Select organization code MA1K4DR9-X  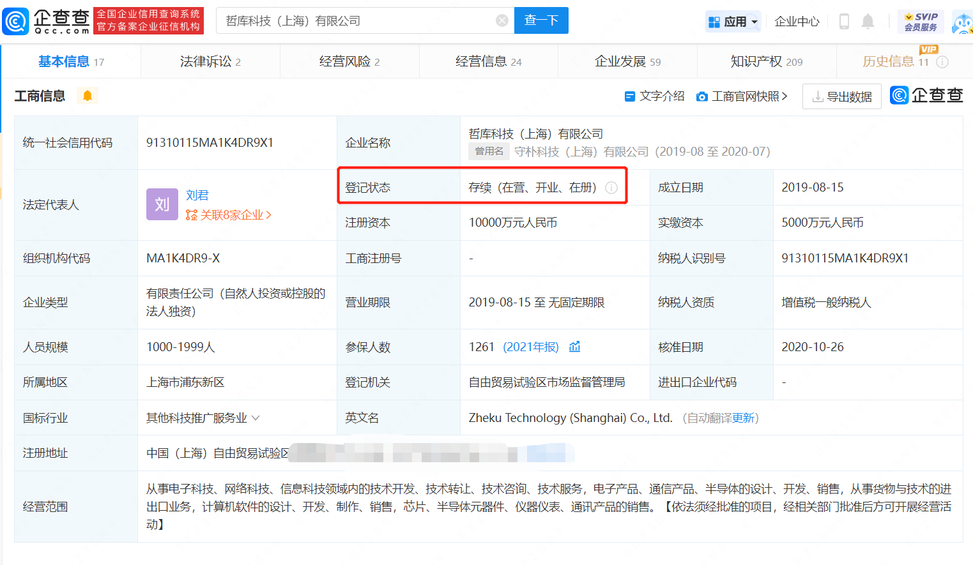[x=183, y=259]
